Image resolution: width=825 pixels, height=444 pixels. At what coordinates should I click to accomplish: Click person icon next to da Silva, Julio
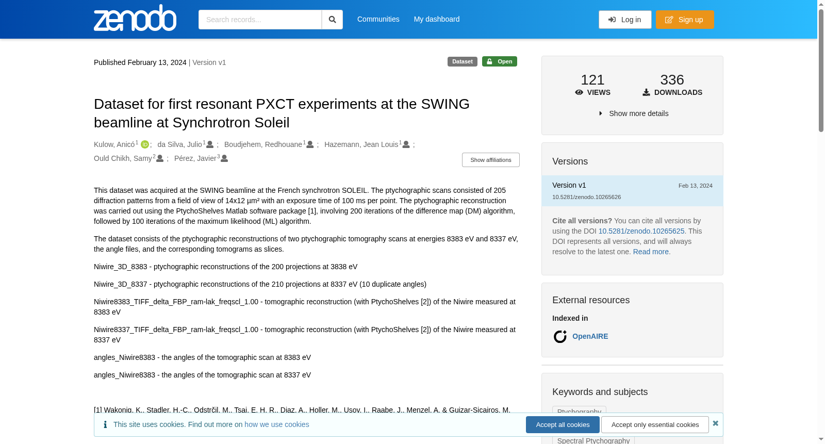click(210, 144)
